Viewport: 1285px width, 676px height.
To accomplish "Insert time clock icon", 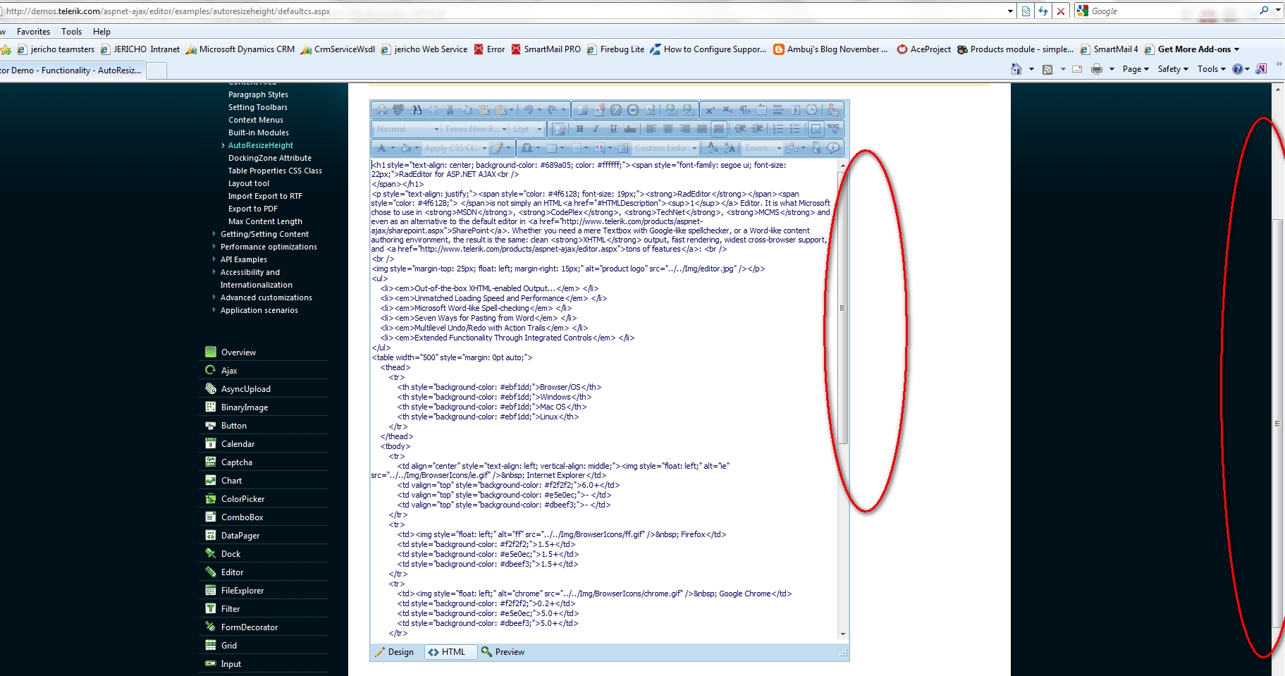I will 812,110.
